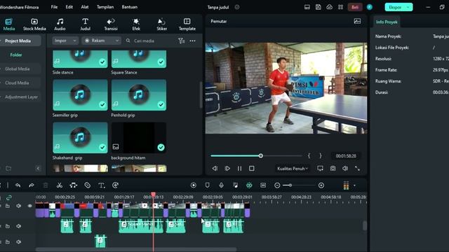
Task: Select Folder in the sidebar
Action: coord(16,55)
